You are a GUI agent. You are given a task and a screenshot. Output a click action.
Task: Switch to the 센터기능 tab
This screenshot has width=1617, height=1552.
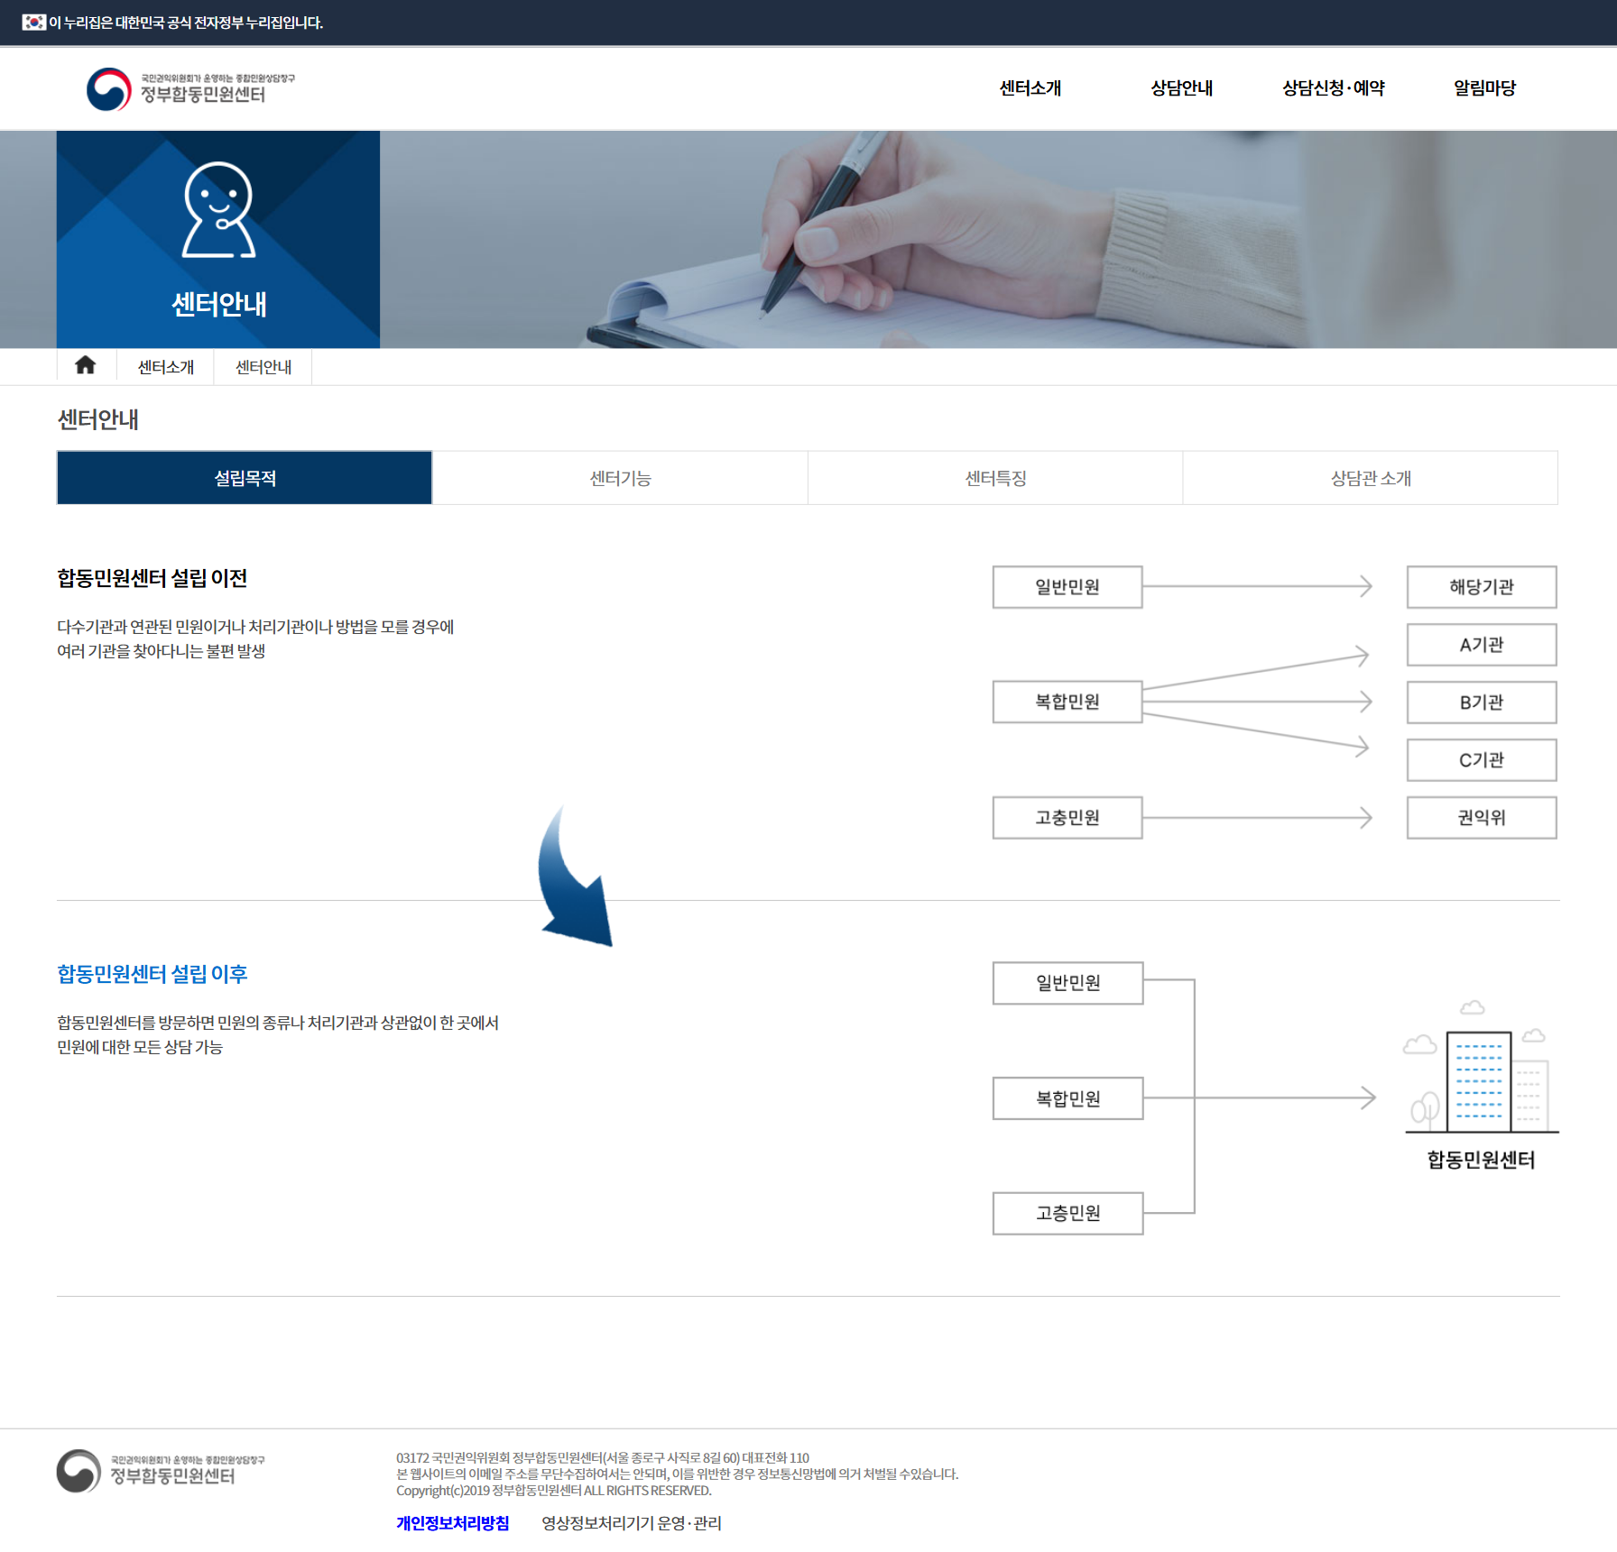[x=620, y=478]
